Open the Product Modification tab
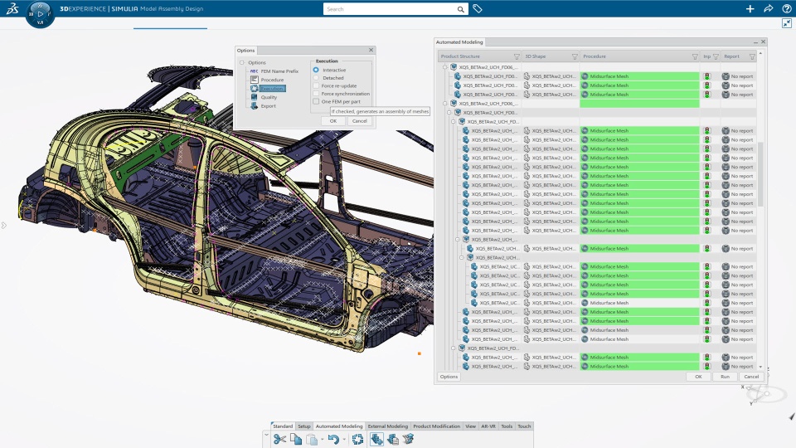Screen dimensions: 796x448 point(437,426)
